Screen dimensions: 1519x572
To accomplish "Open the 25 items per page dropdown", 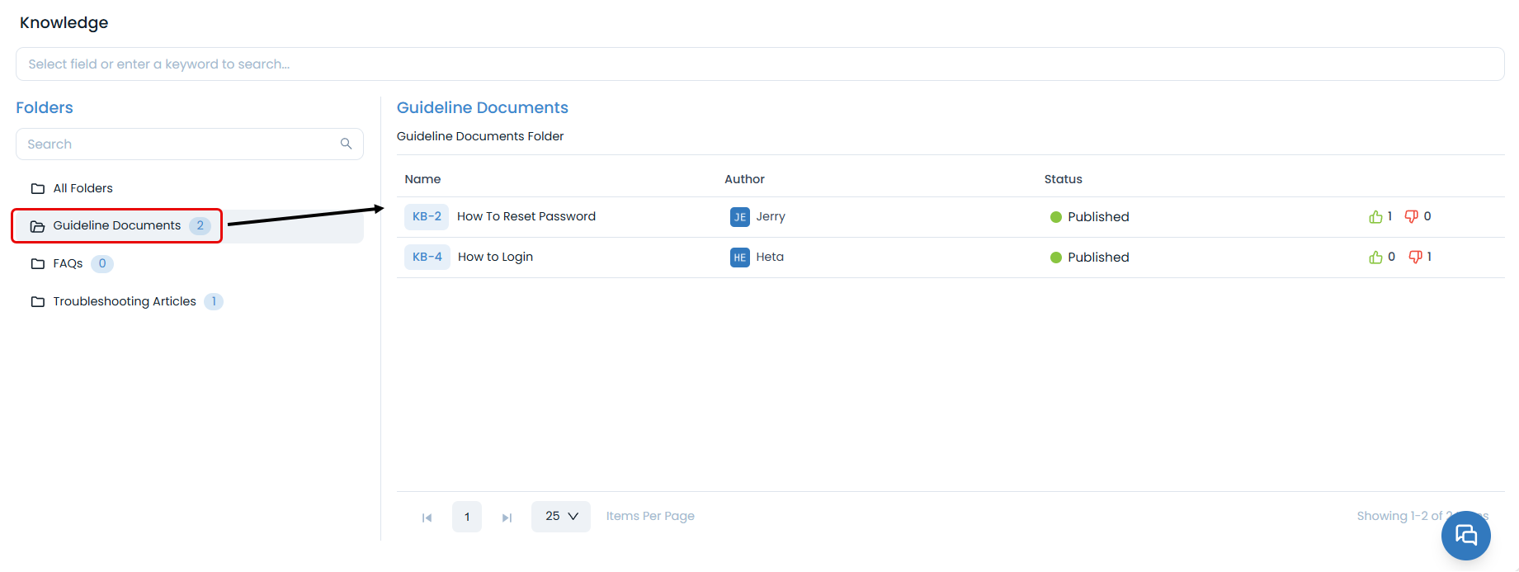I will click(561, 517).
